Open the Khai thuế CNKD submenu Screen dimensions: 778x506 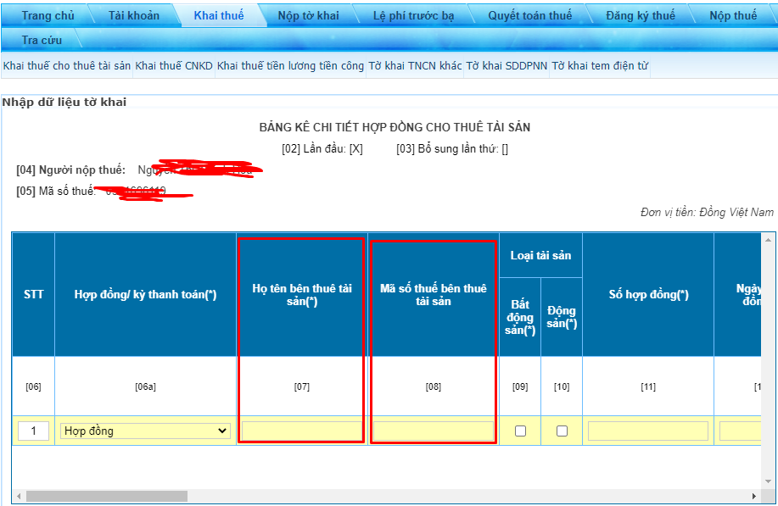click(174, 65)
